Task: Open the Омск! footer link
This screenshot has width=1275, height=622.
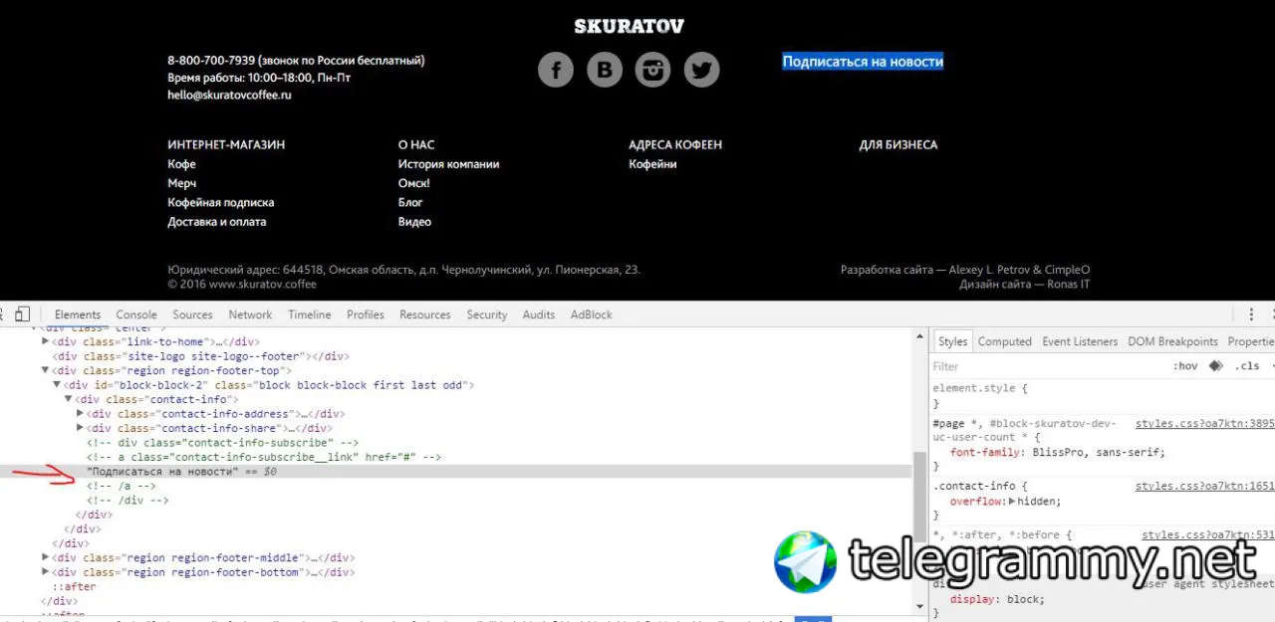Action: (x=414, y=183)
